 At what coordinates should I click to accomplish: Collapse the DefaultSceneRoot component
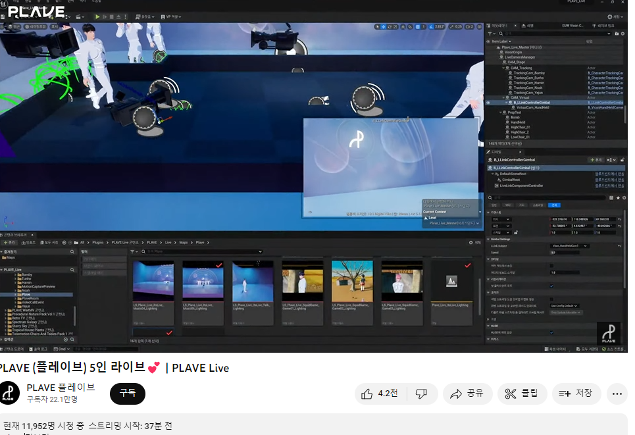(x=493, y=174)
